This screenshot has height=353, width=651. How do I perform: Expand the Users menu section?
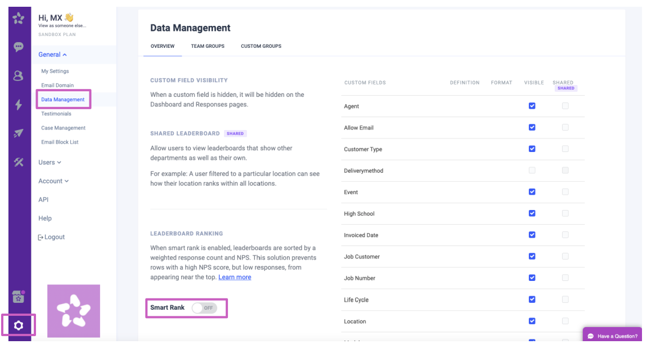pos(50,163)
